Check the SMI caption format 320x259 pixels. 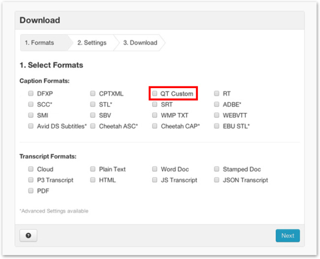[x=31, y=115]
